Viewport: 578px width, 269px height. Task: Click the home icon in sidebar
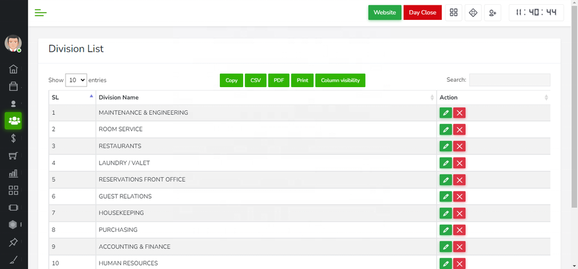coord(13,69)
